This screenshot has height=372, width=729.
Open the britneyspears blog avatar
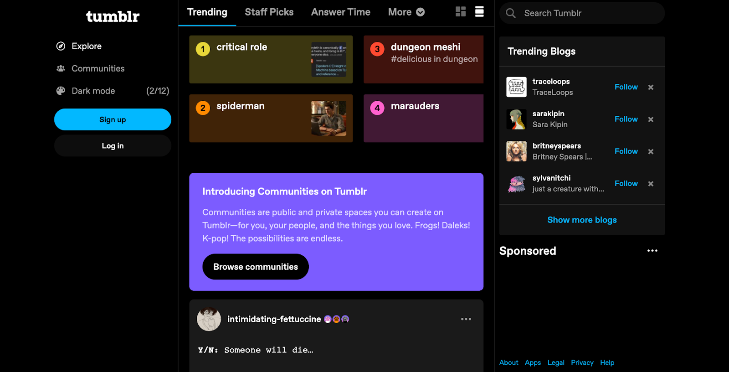point(516,151)
